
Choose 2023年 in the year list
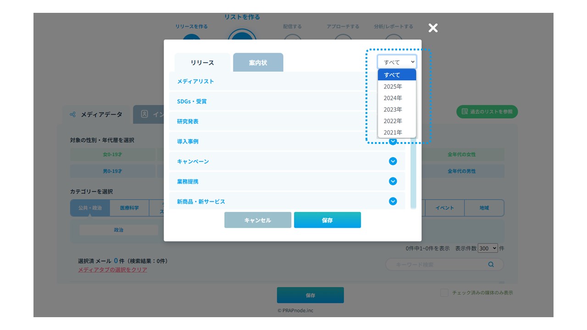coord(393,110)
